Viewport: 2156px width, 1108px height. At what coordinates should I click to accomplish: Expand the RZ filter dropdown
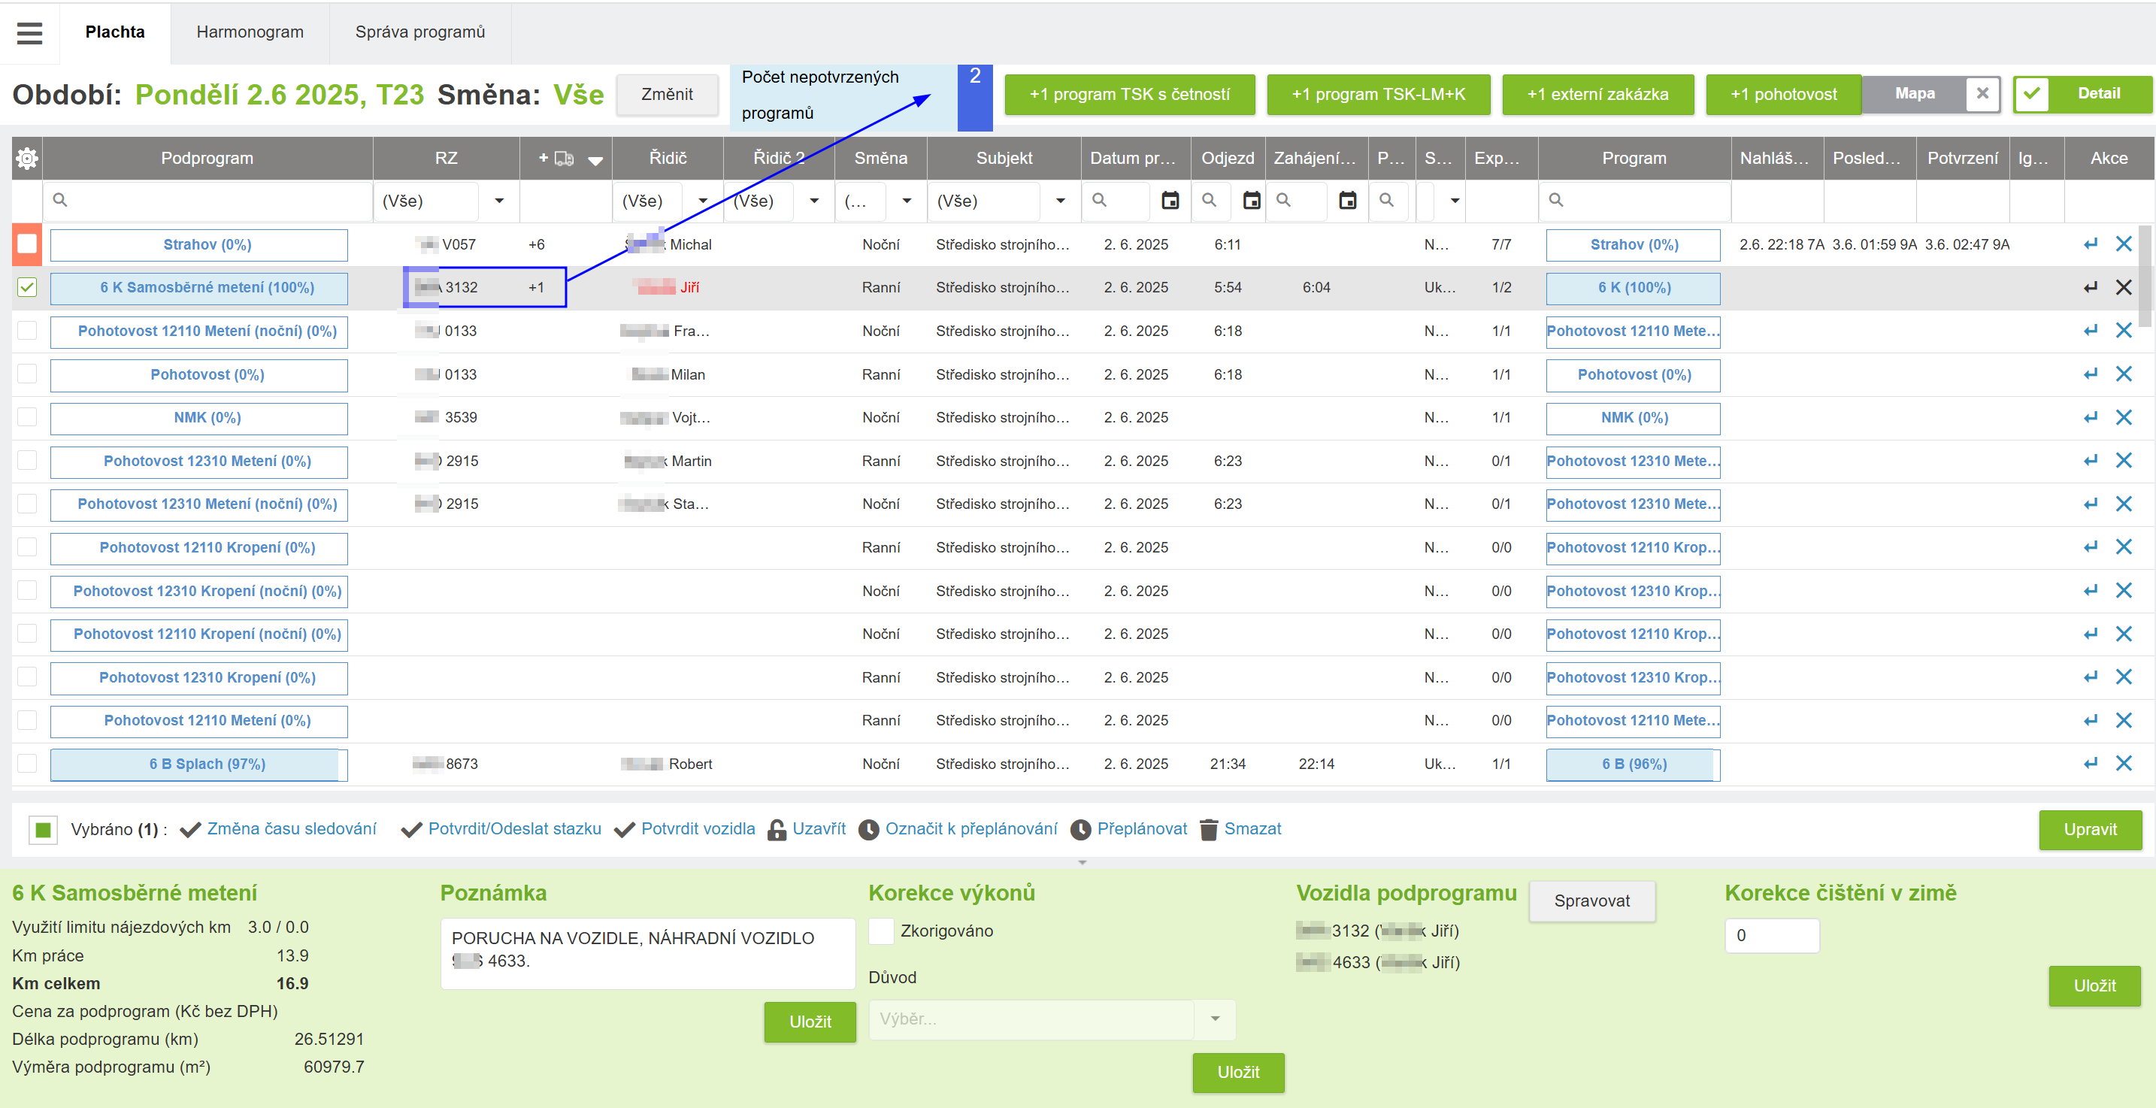click(500, 201)
